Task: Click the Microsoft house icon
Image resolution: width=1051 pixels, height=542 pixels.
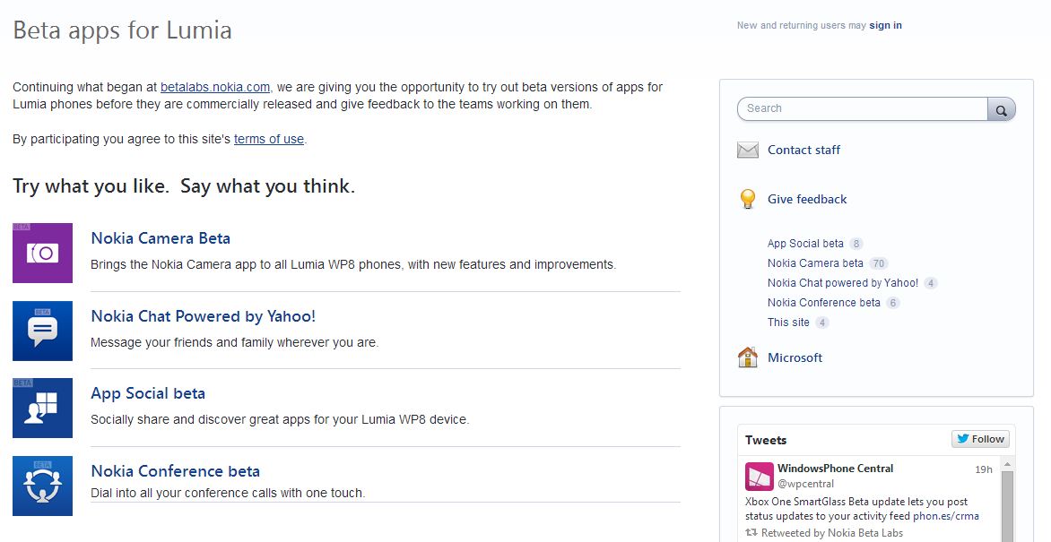Action: 747,357
